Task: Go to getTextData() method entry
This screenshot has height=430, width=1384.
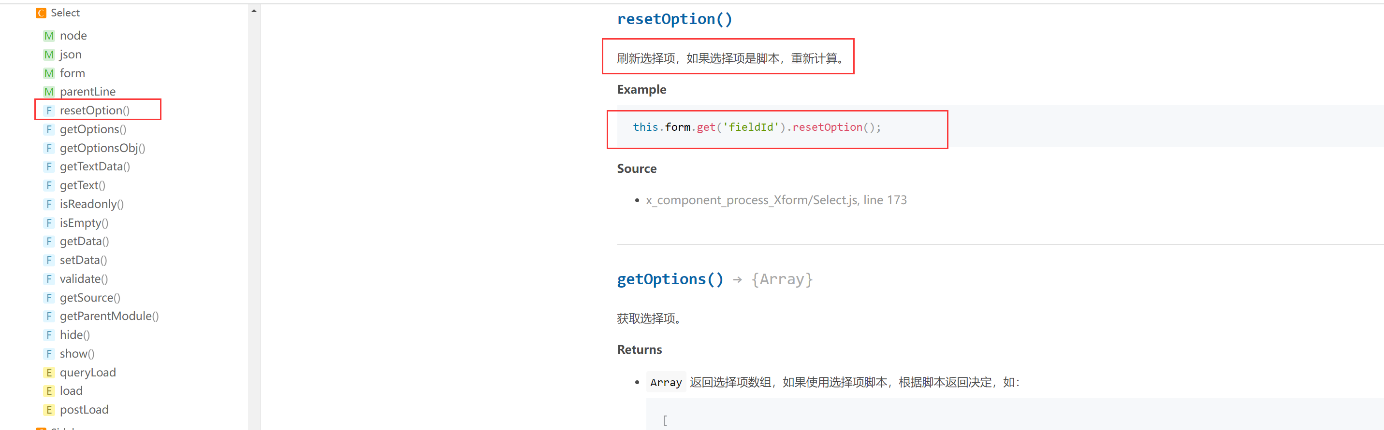Action: pyautogui.click(x=95, y=167)
